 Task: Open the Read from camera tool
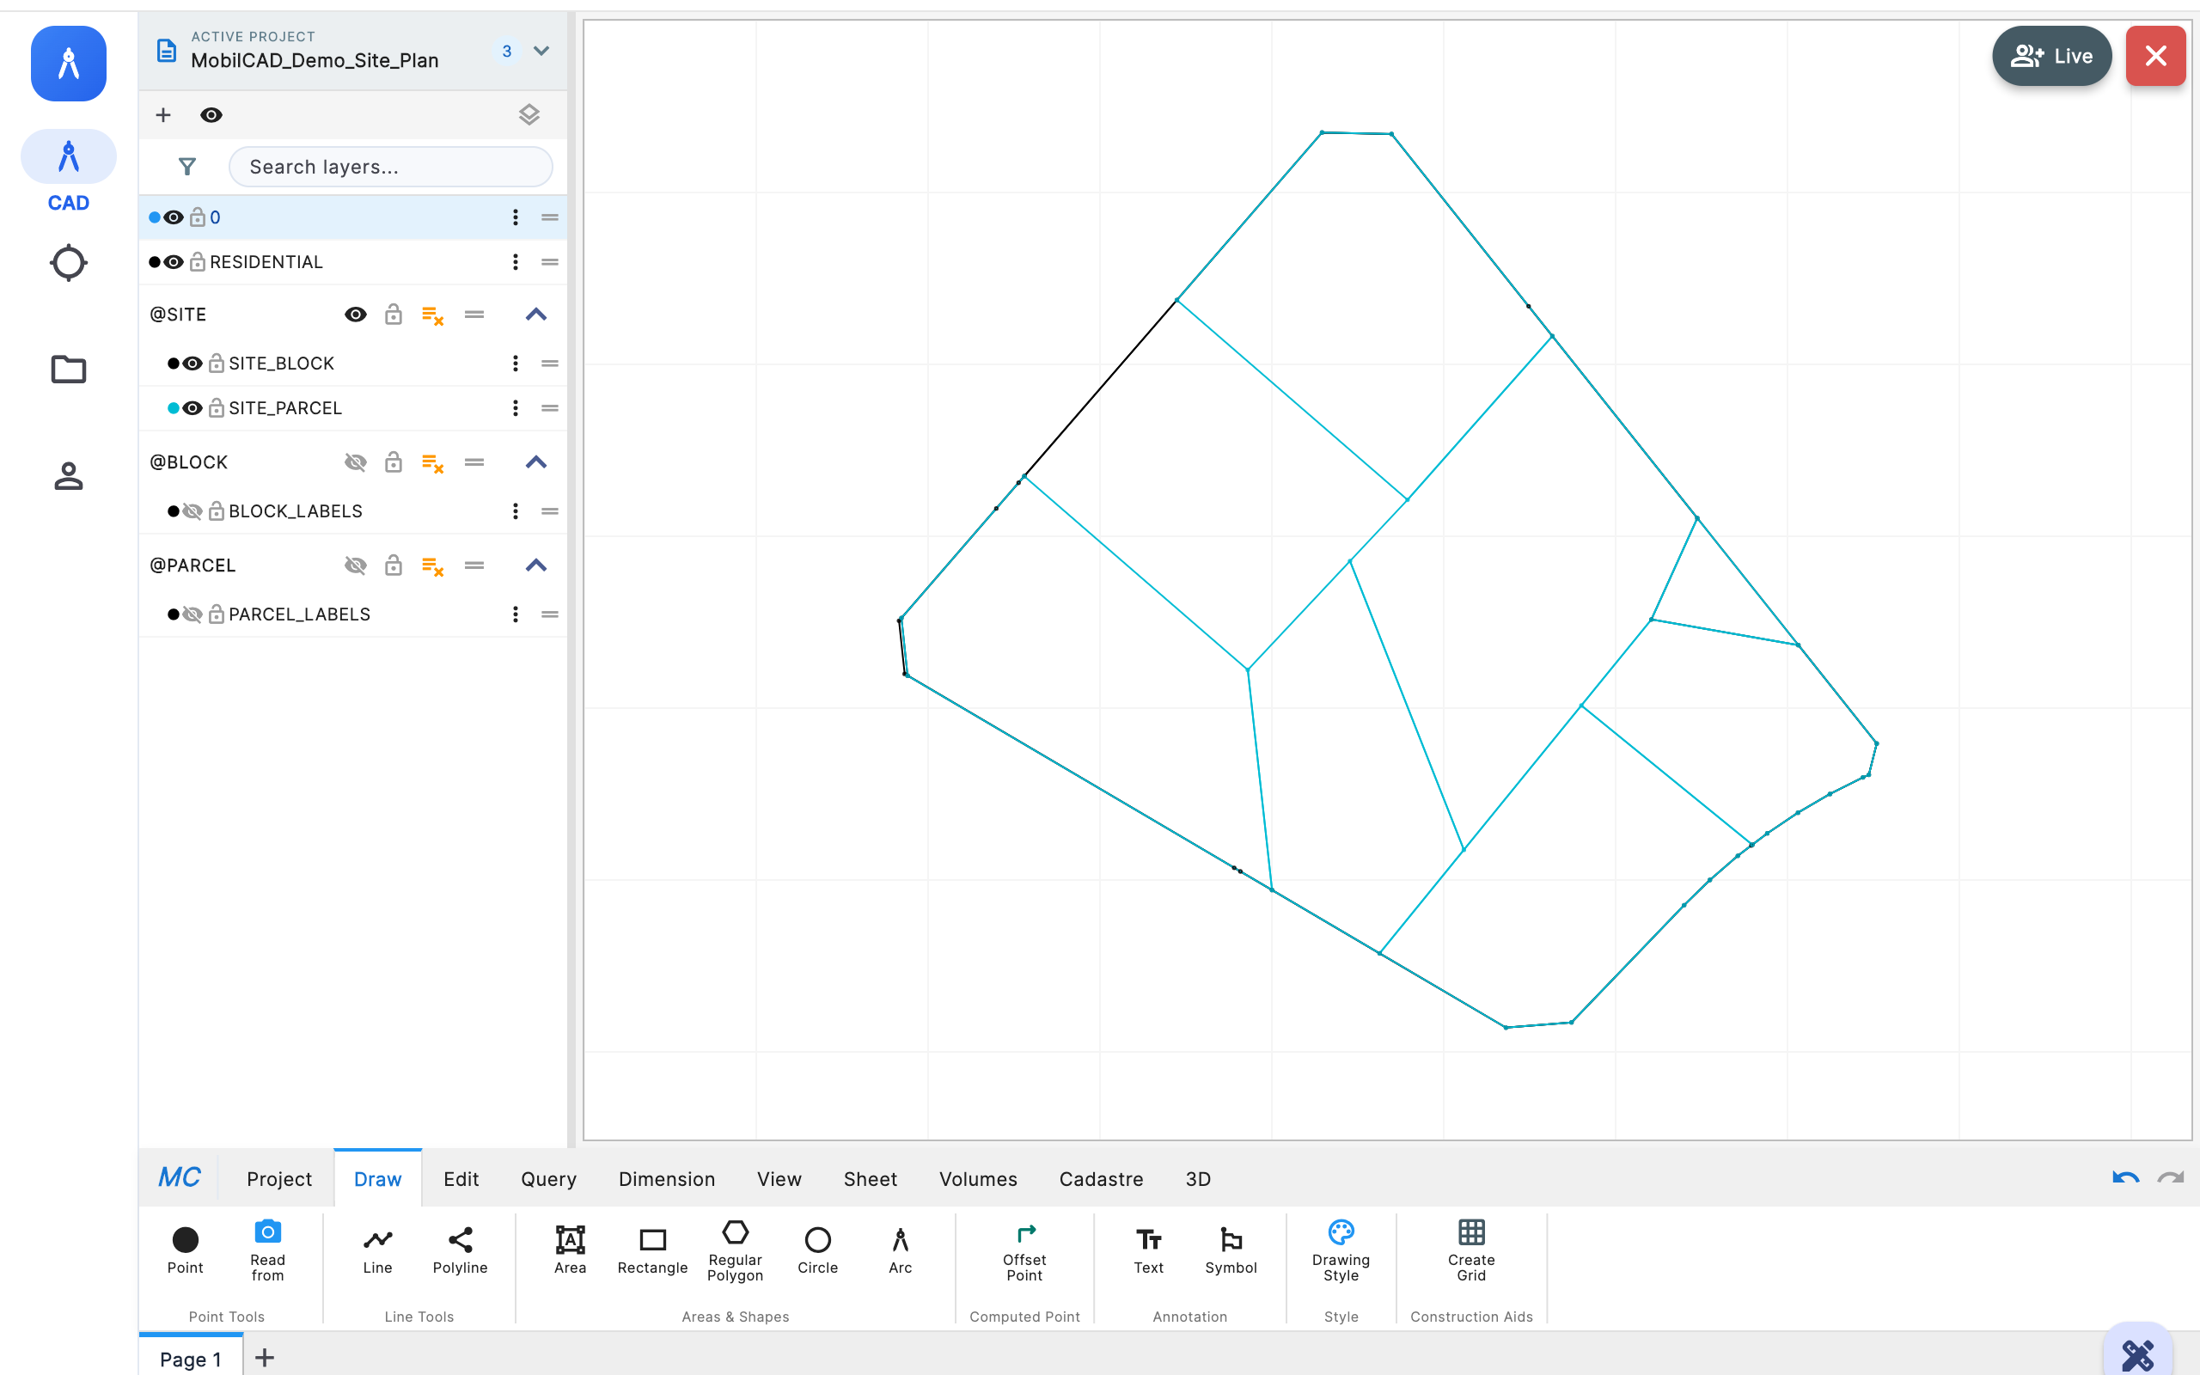pos(267,1250)
